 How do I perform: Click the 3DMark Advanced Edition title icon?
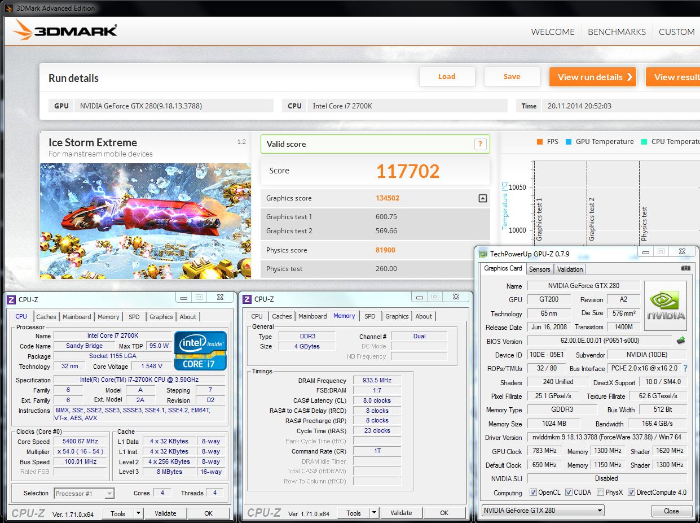[x=8, y=8]
